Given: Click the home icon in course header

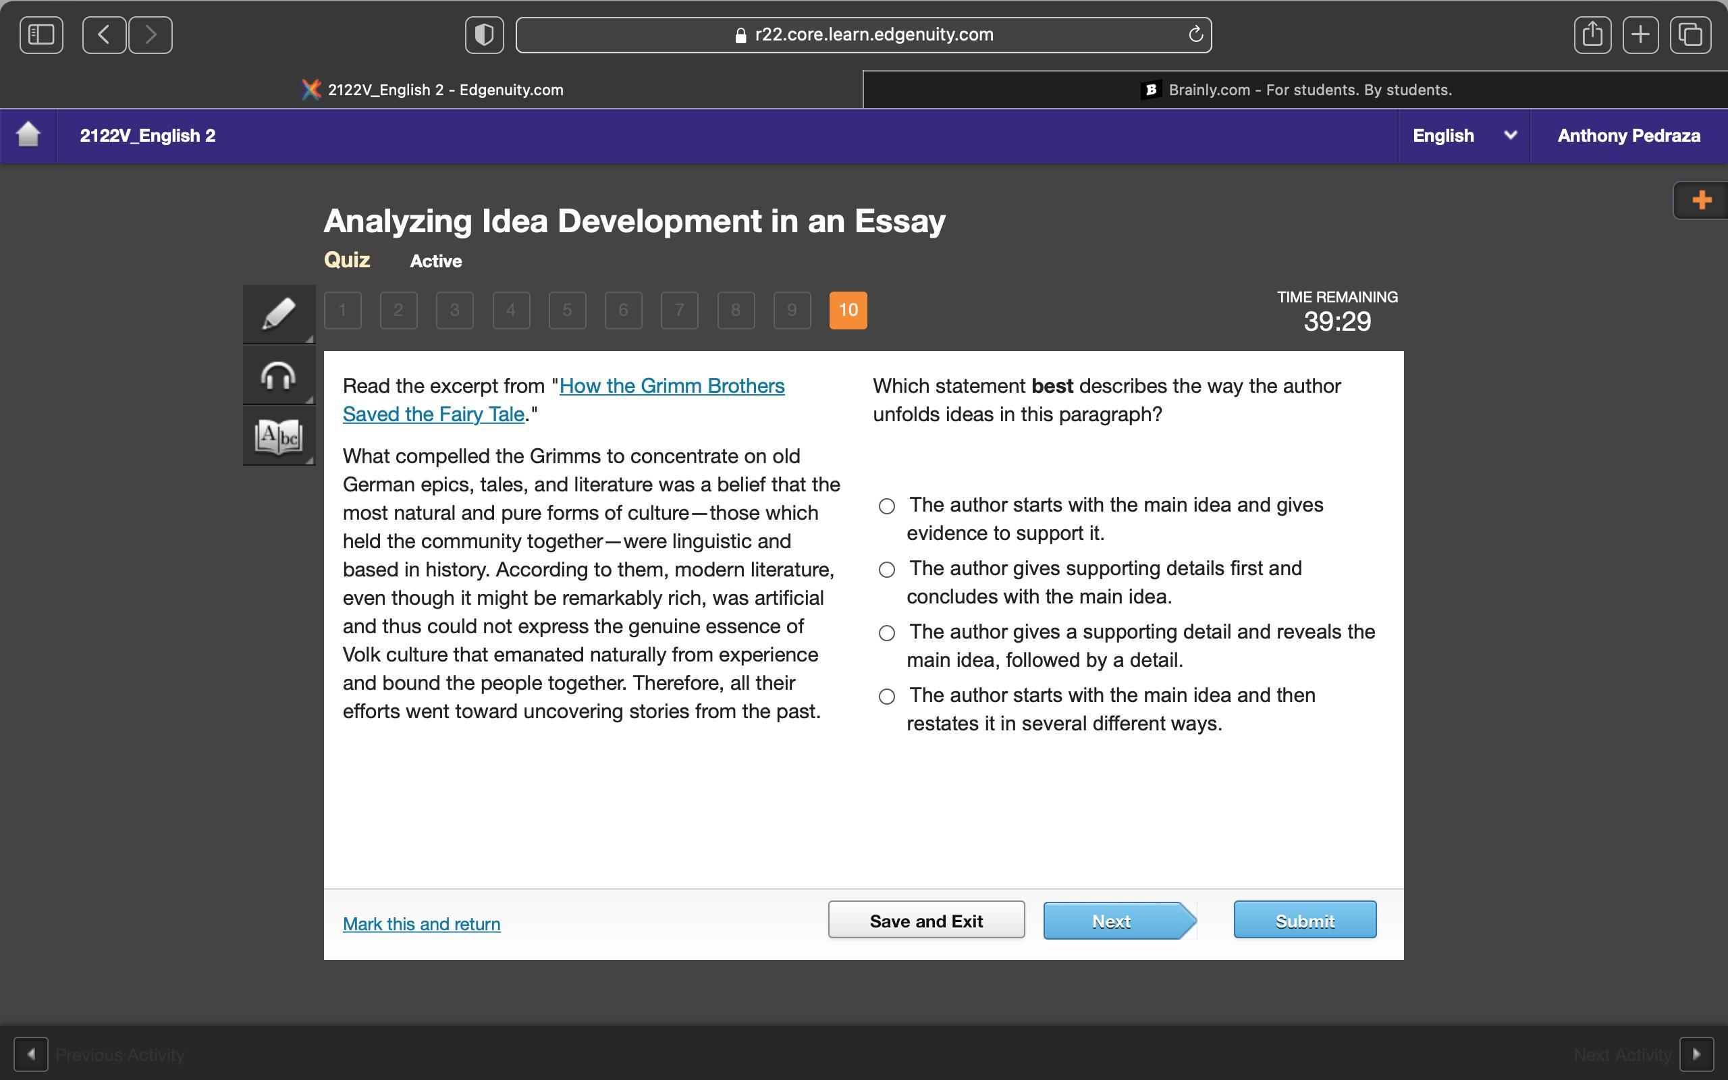Looking at the screenshot, I should pyautogui.click(x=28, y=135).
